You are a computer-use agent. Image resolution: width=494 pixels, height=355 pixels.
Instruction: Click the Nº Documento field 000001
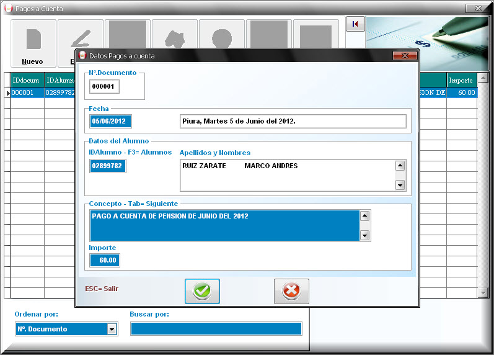(104, 87)
